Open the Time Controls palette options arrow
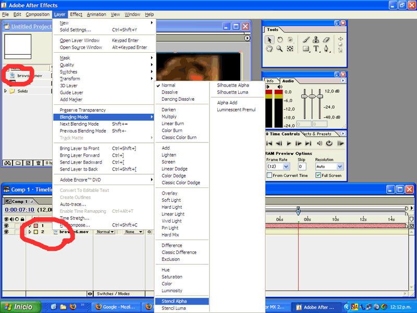Image resolution: width=417 pixels, height=313 pixels. coord(343,134)
